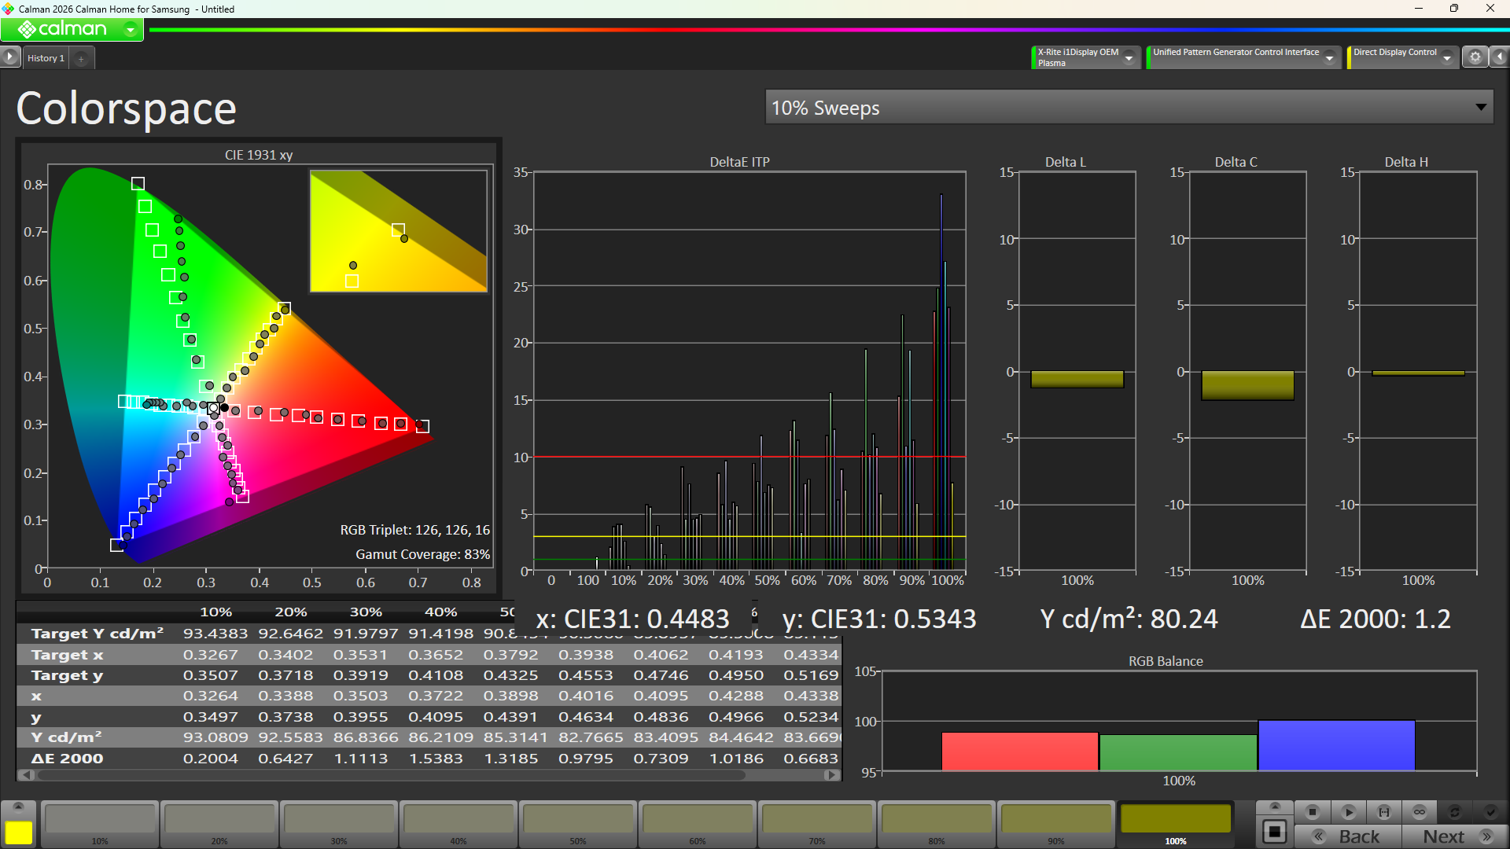1510x849 pixels.
Task: Click the Gamut Coverage: 83% label
Action: tap(423, 554)
